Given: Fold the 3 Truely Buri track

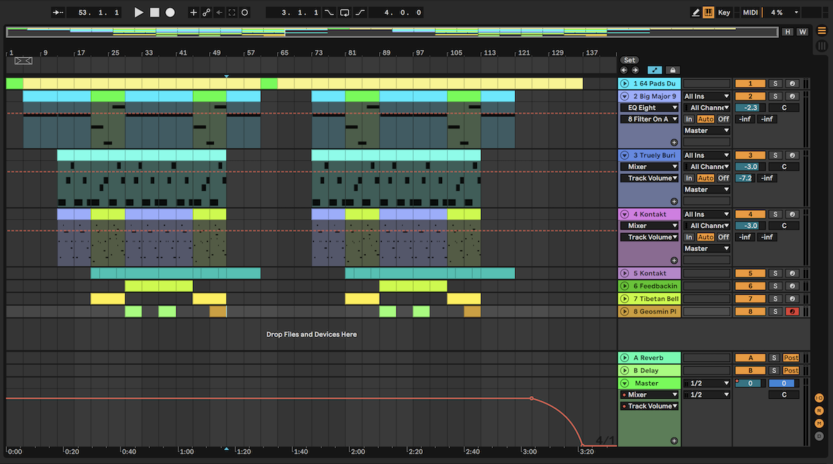Looking at the screenshot, I should (625, 155).
